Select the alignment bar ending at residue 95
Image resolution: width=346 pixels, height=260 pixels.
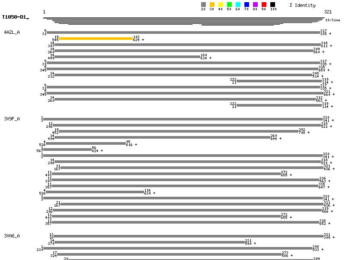tap(85, 143)
